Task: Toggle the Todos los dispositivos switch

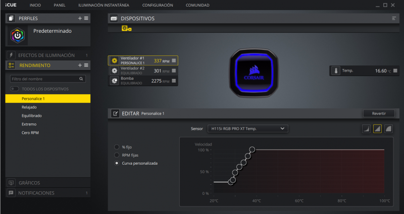Action: (14, 89)
